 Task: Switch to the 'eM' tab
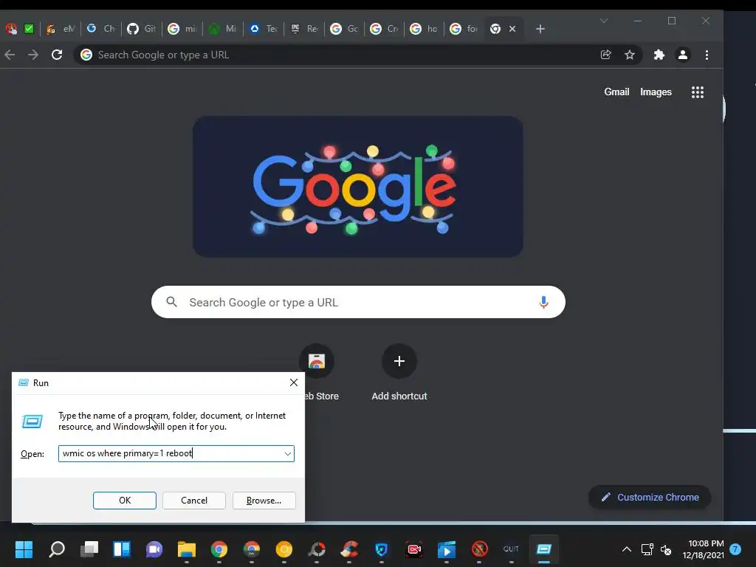pyautogui.click(x=60, y=29)
